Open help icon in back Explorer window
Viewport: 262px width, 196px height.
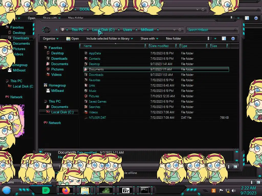(256, 18)
